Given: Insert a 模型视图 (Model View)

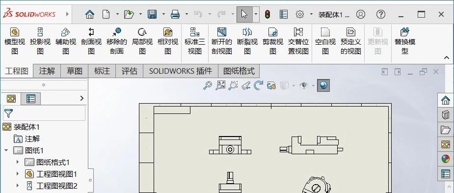Looking at the screenshot, I should (x=15, y=41).
